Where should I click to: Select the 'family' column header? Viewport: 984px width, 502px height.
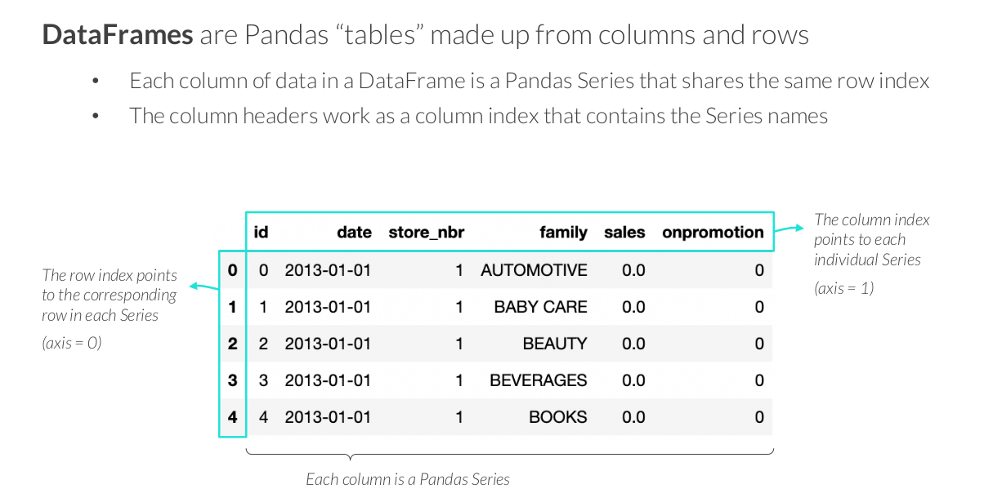[x=563, y=233]
